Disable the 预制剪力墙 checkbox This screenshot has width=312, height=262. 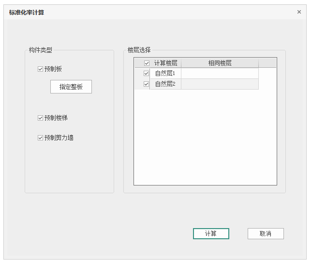[x=41, y=138]
